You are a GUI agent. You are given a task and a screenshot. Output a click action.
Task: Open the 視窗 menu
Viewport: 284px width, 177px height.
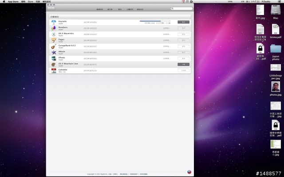pos(38,1)
